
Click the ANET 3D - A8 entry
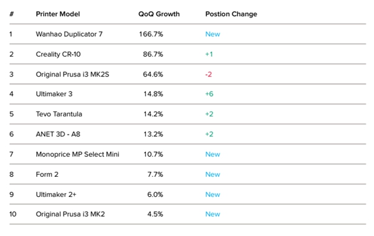click(58, 135)
